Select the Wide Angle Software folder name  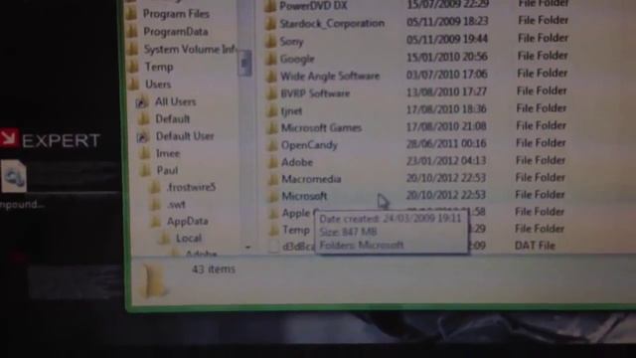(330, 76)
